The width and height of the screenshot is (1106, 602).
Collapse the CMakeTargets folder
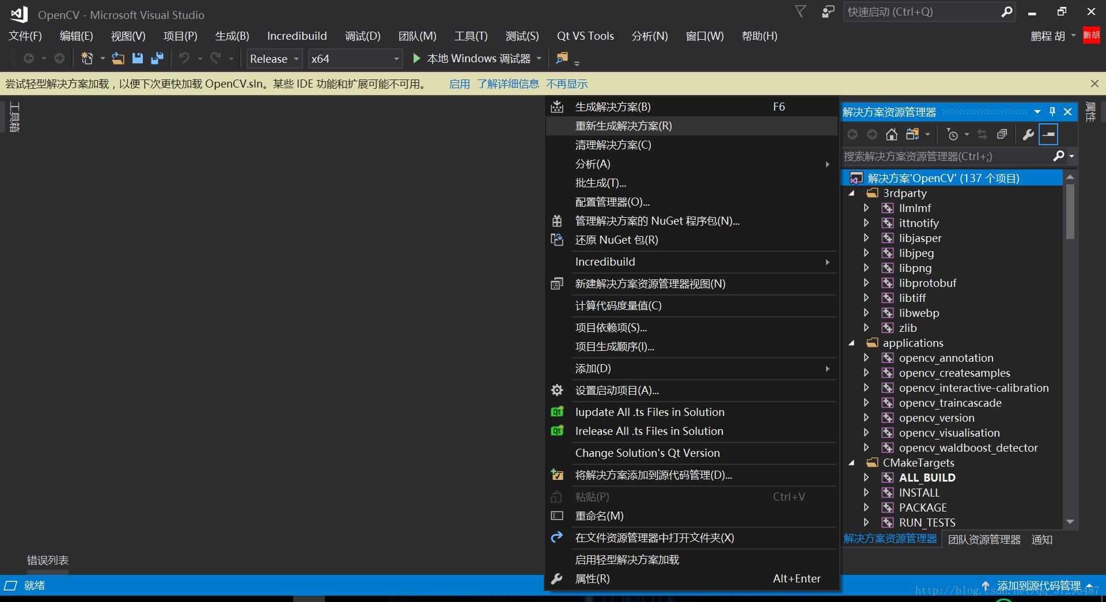coord(851,463)
